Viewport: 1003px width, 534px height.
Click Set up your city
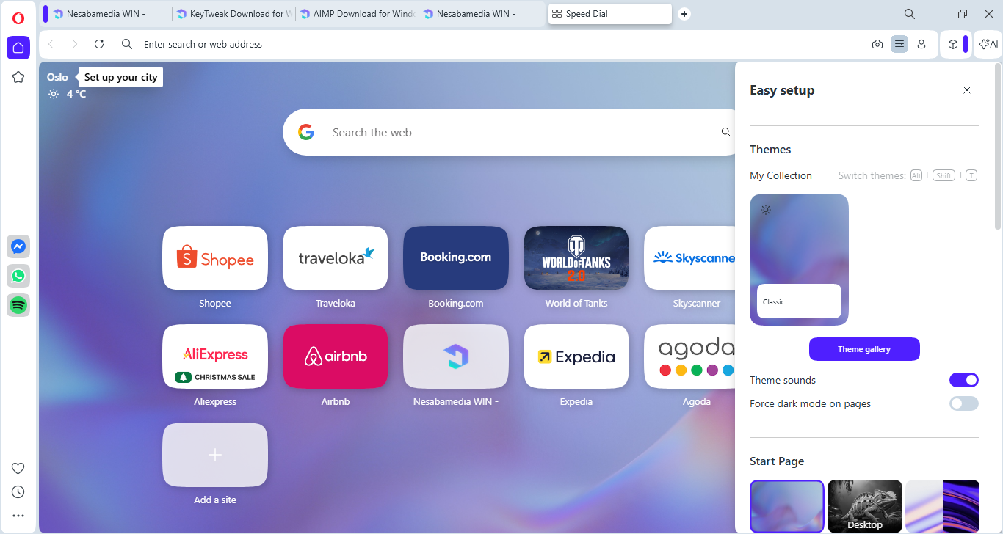pos(120,77)
